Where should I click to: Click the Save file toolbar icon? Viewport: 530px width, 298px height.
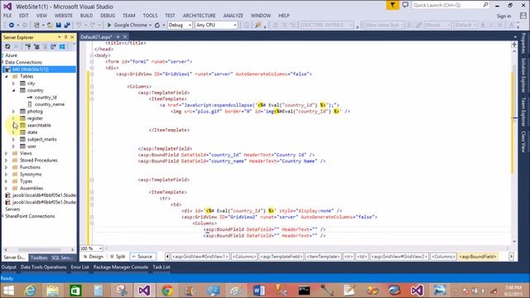pyautogui.click(x=59, y=25)
